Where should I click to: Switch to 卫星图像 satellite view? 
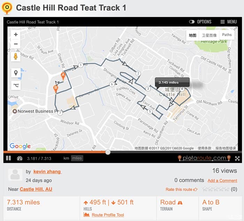tap(209, 35)
